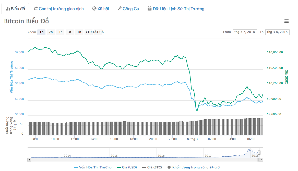Click the 2016 label in the navigator

161,156
